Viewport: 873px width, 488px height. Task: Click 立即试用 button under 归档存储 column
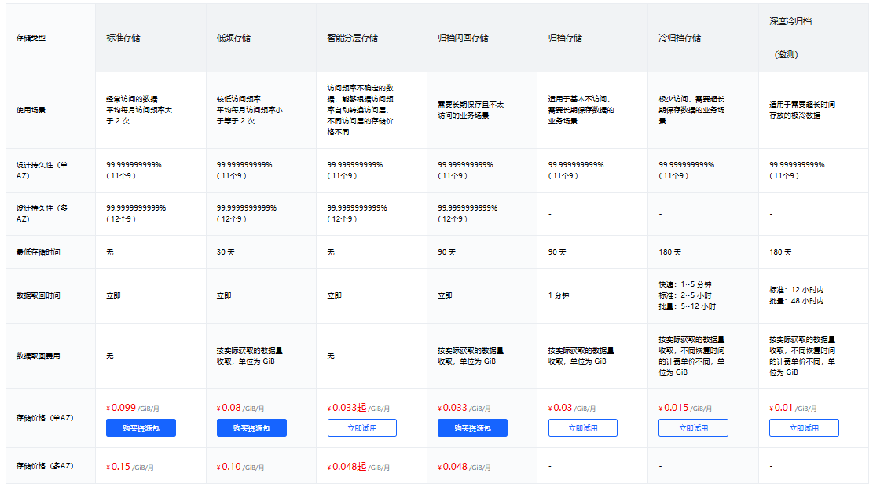[583, 427]
